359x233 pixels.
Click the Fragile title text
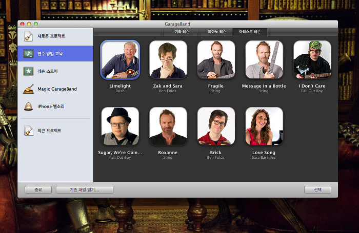coord(216,86)
